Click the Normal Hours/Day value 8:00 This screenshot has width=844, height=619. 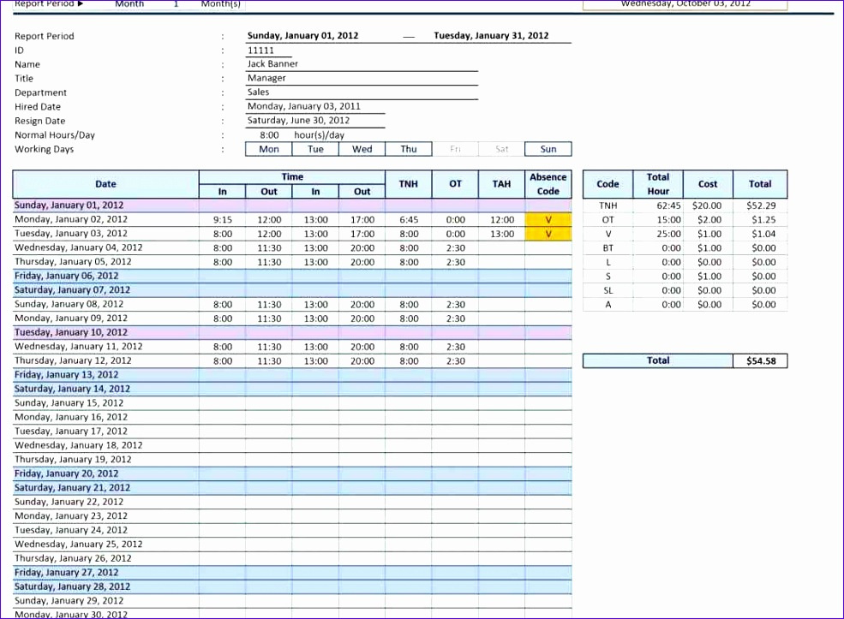269,135
